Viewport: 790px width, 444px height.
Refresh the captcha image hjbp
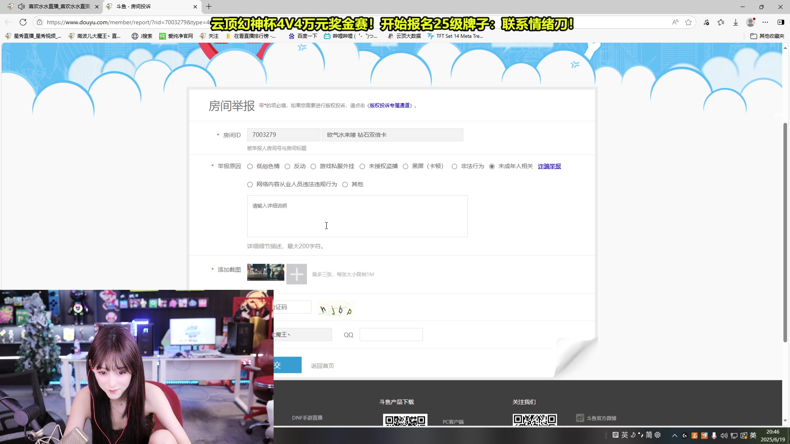336,309
